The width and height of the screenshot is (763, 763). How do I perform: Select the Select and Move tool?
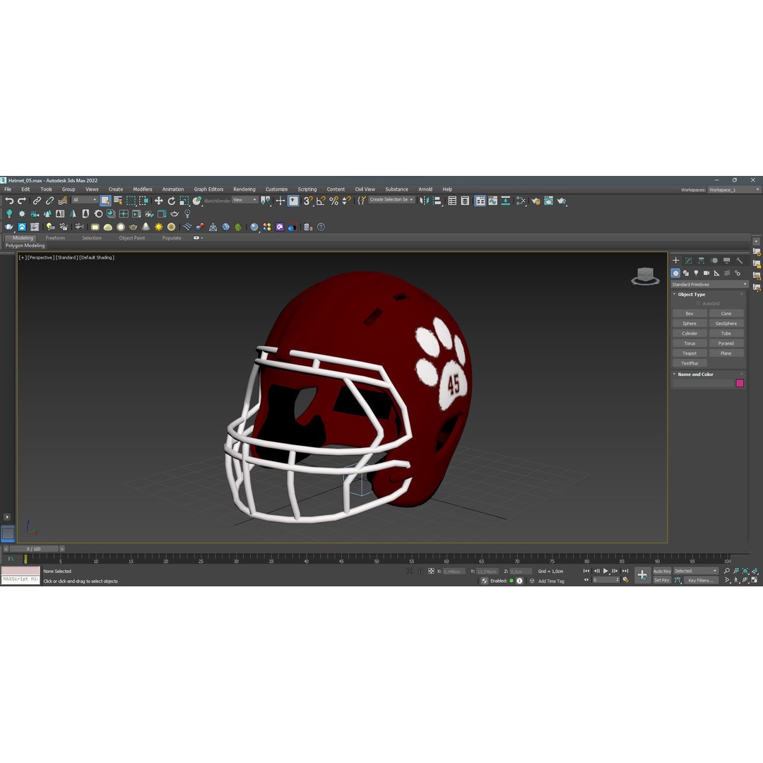(x=158, y=201)
